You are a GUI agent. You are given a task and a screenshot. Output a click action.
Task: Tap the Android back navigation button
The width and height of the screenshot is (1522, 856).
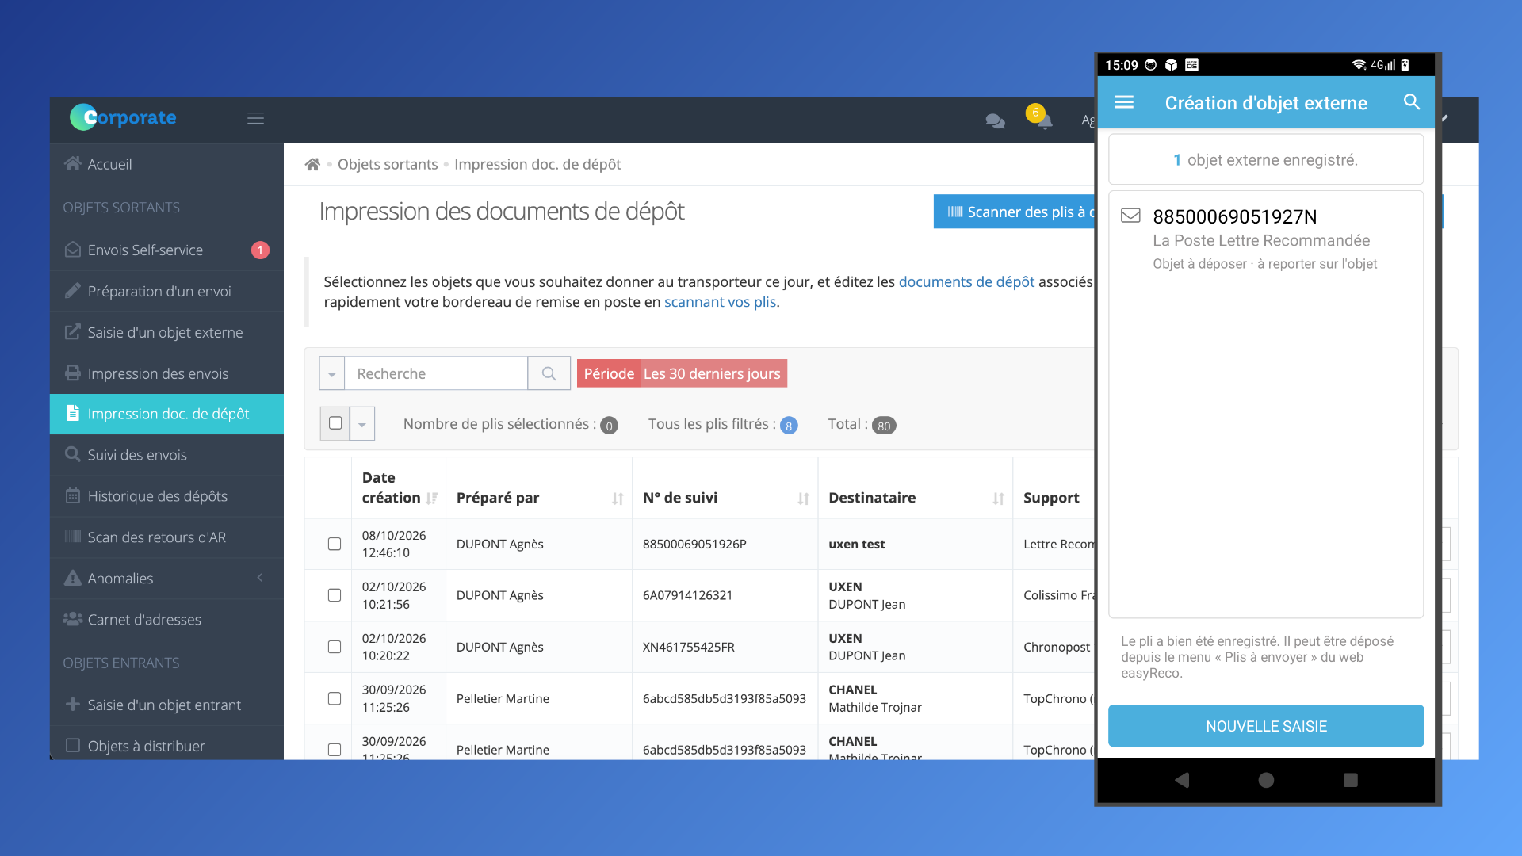[1182, 780]
